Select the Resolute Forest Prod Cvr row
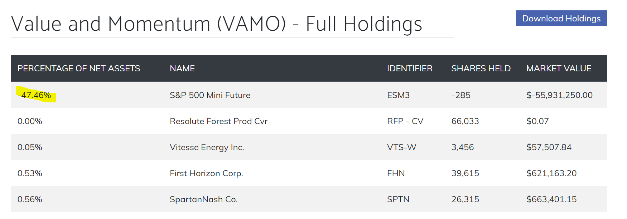The image size is (627, 219). pyautogui.click(x=309, y=121)
